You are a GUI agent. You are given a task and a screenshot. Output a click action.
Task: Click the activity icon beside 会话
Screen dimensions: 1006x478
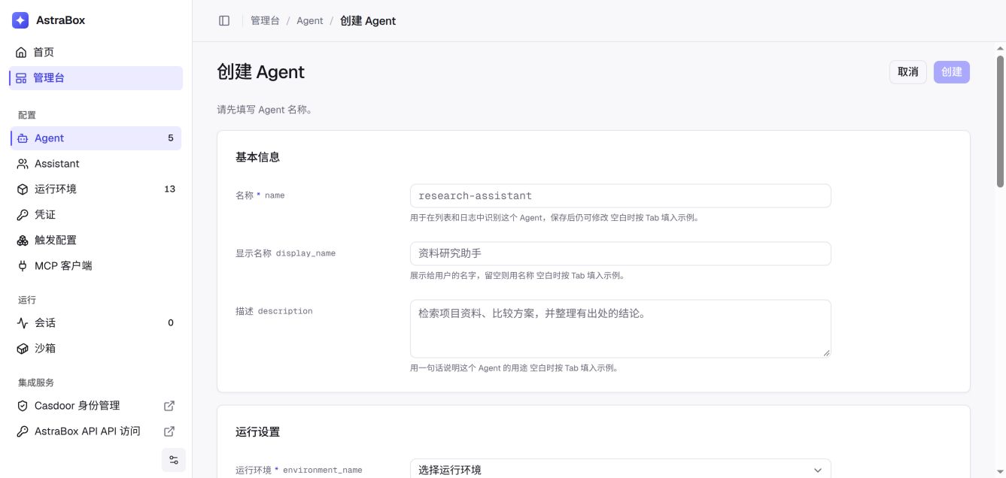[23, 323]
